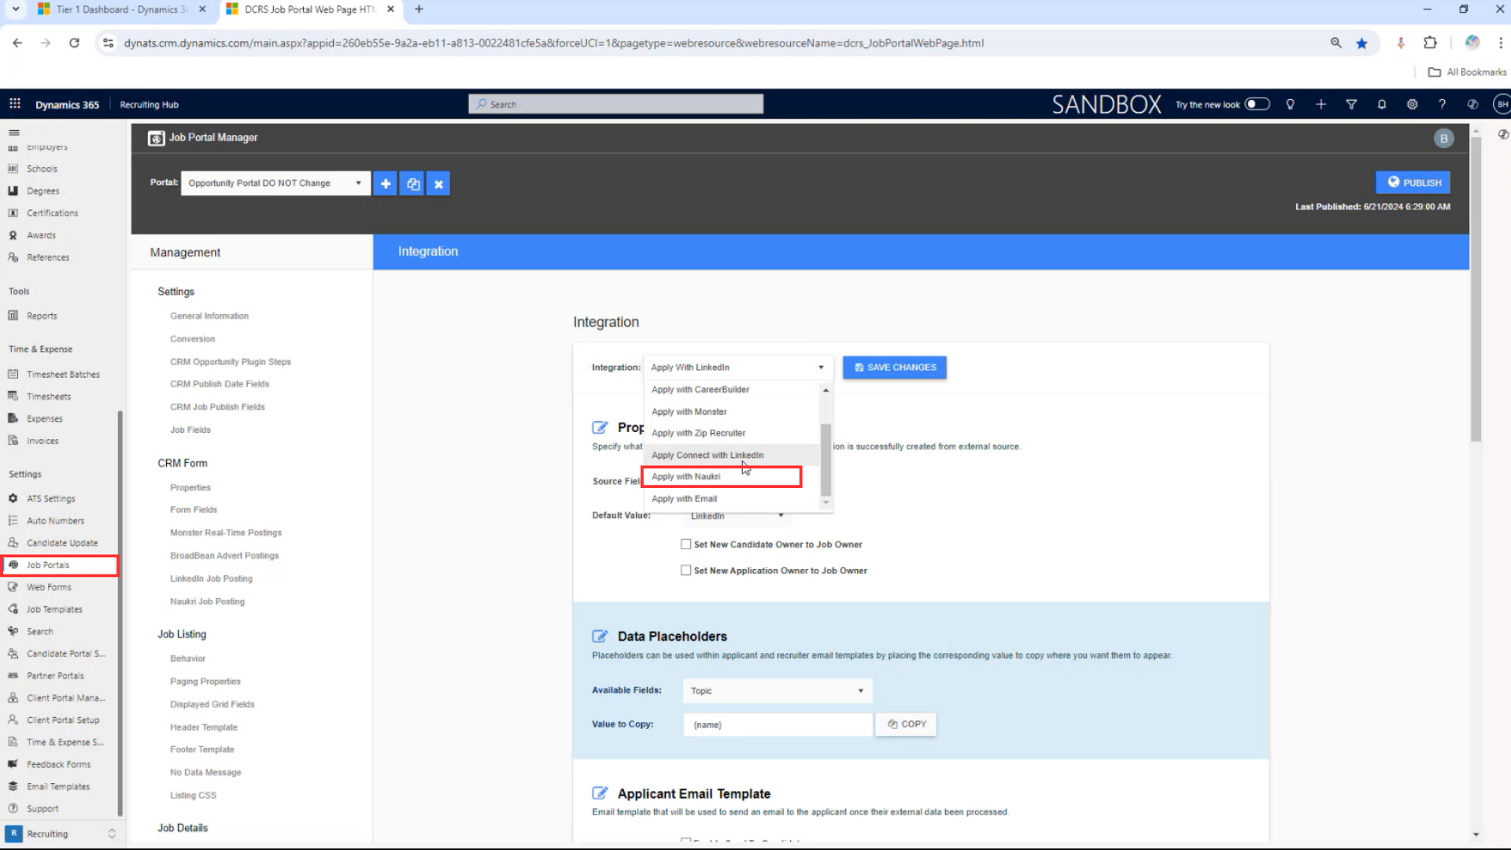Click the COPY value button

906,724
